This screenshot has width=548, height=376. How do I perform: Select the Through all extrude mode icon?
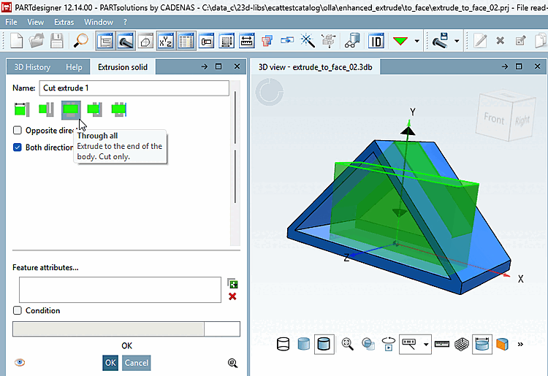coord(71,110)
